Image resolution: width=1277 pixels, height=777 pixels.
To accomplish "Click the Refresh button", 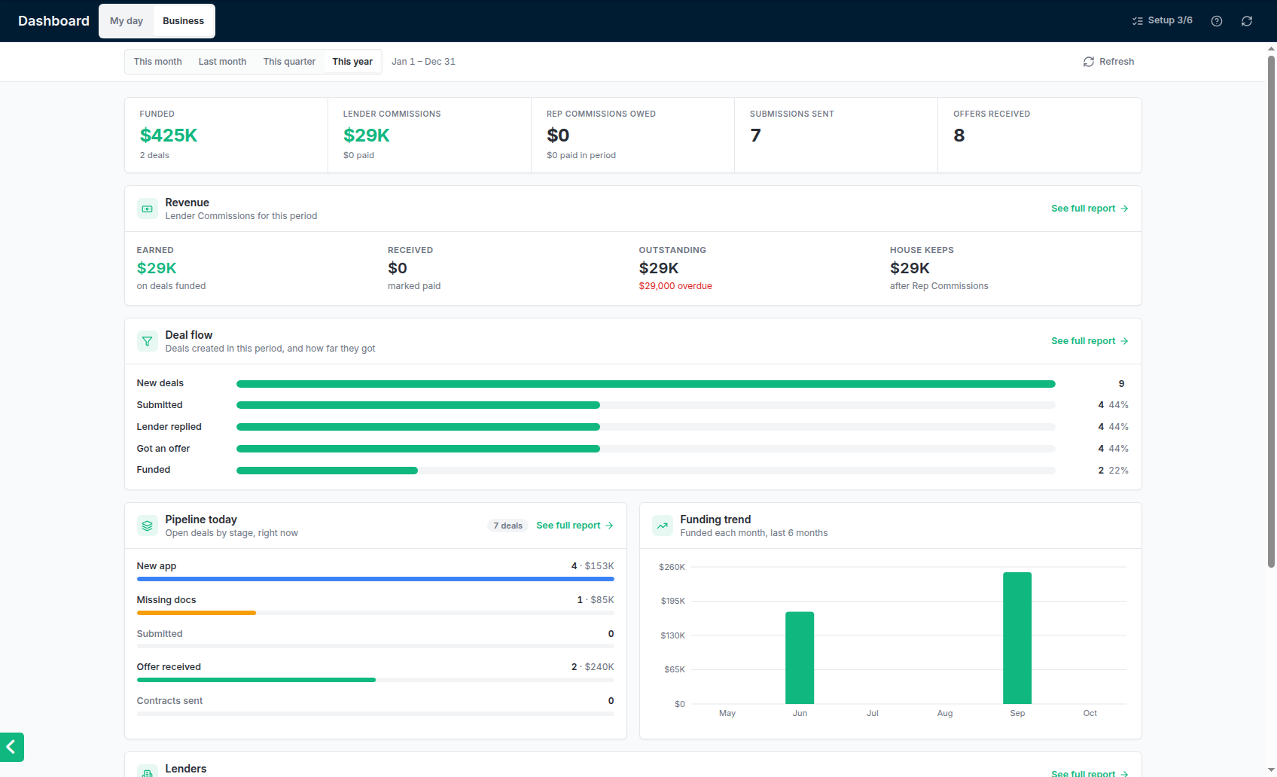I will (1108, 62).
